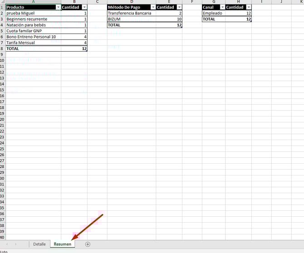This screenshot has width=304, height=253.
Task: Select row 20 header
Action: (x=2, y=119)
